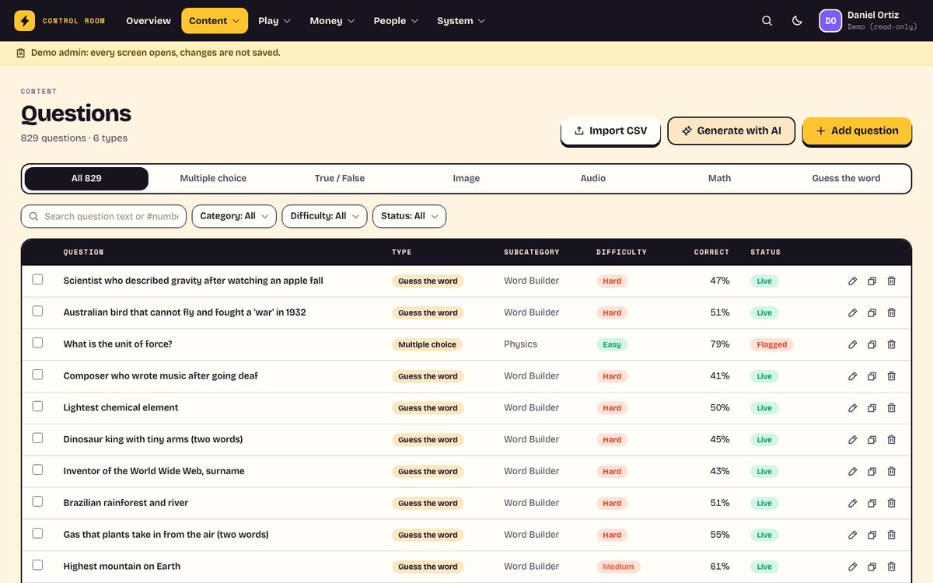Delete the 'Scientist who described gravity' question
Image resolution: width=933 pixels, height=583 pixels.
892,281
